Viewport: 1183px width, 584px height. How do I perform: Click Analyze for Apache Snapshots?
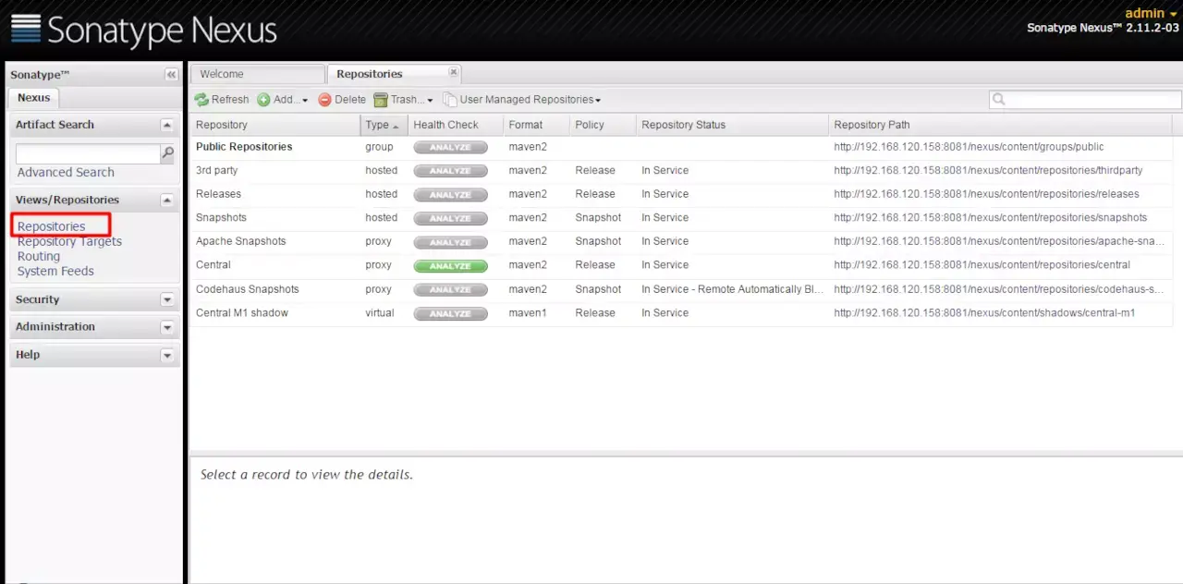click(x=450, y=242)
